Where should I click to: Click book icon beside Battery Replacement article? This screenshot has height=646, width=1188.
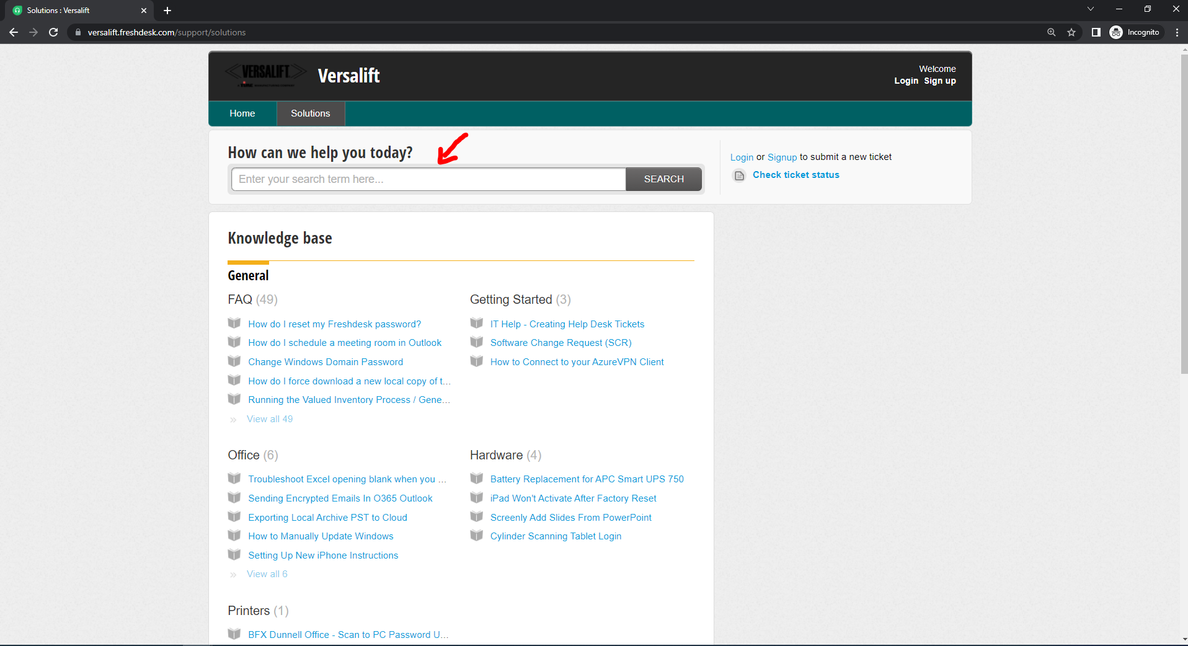[476, 478]
